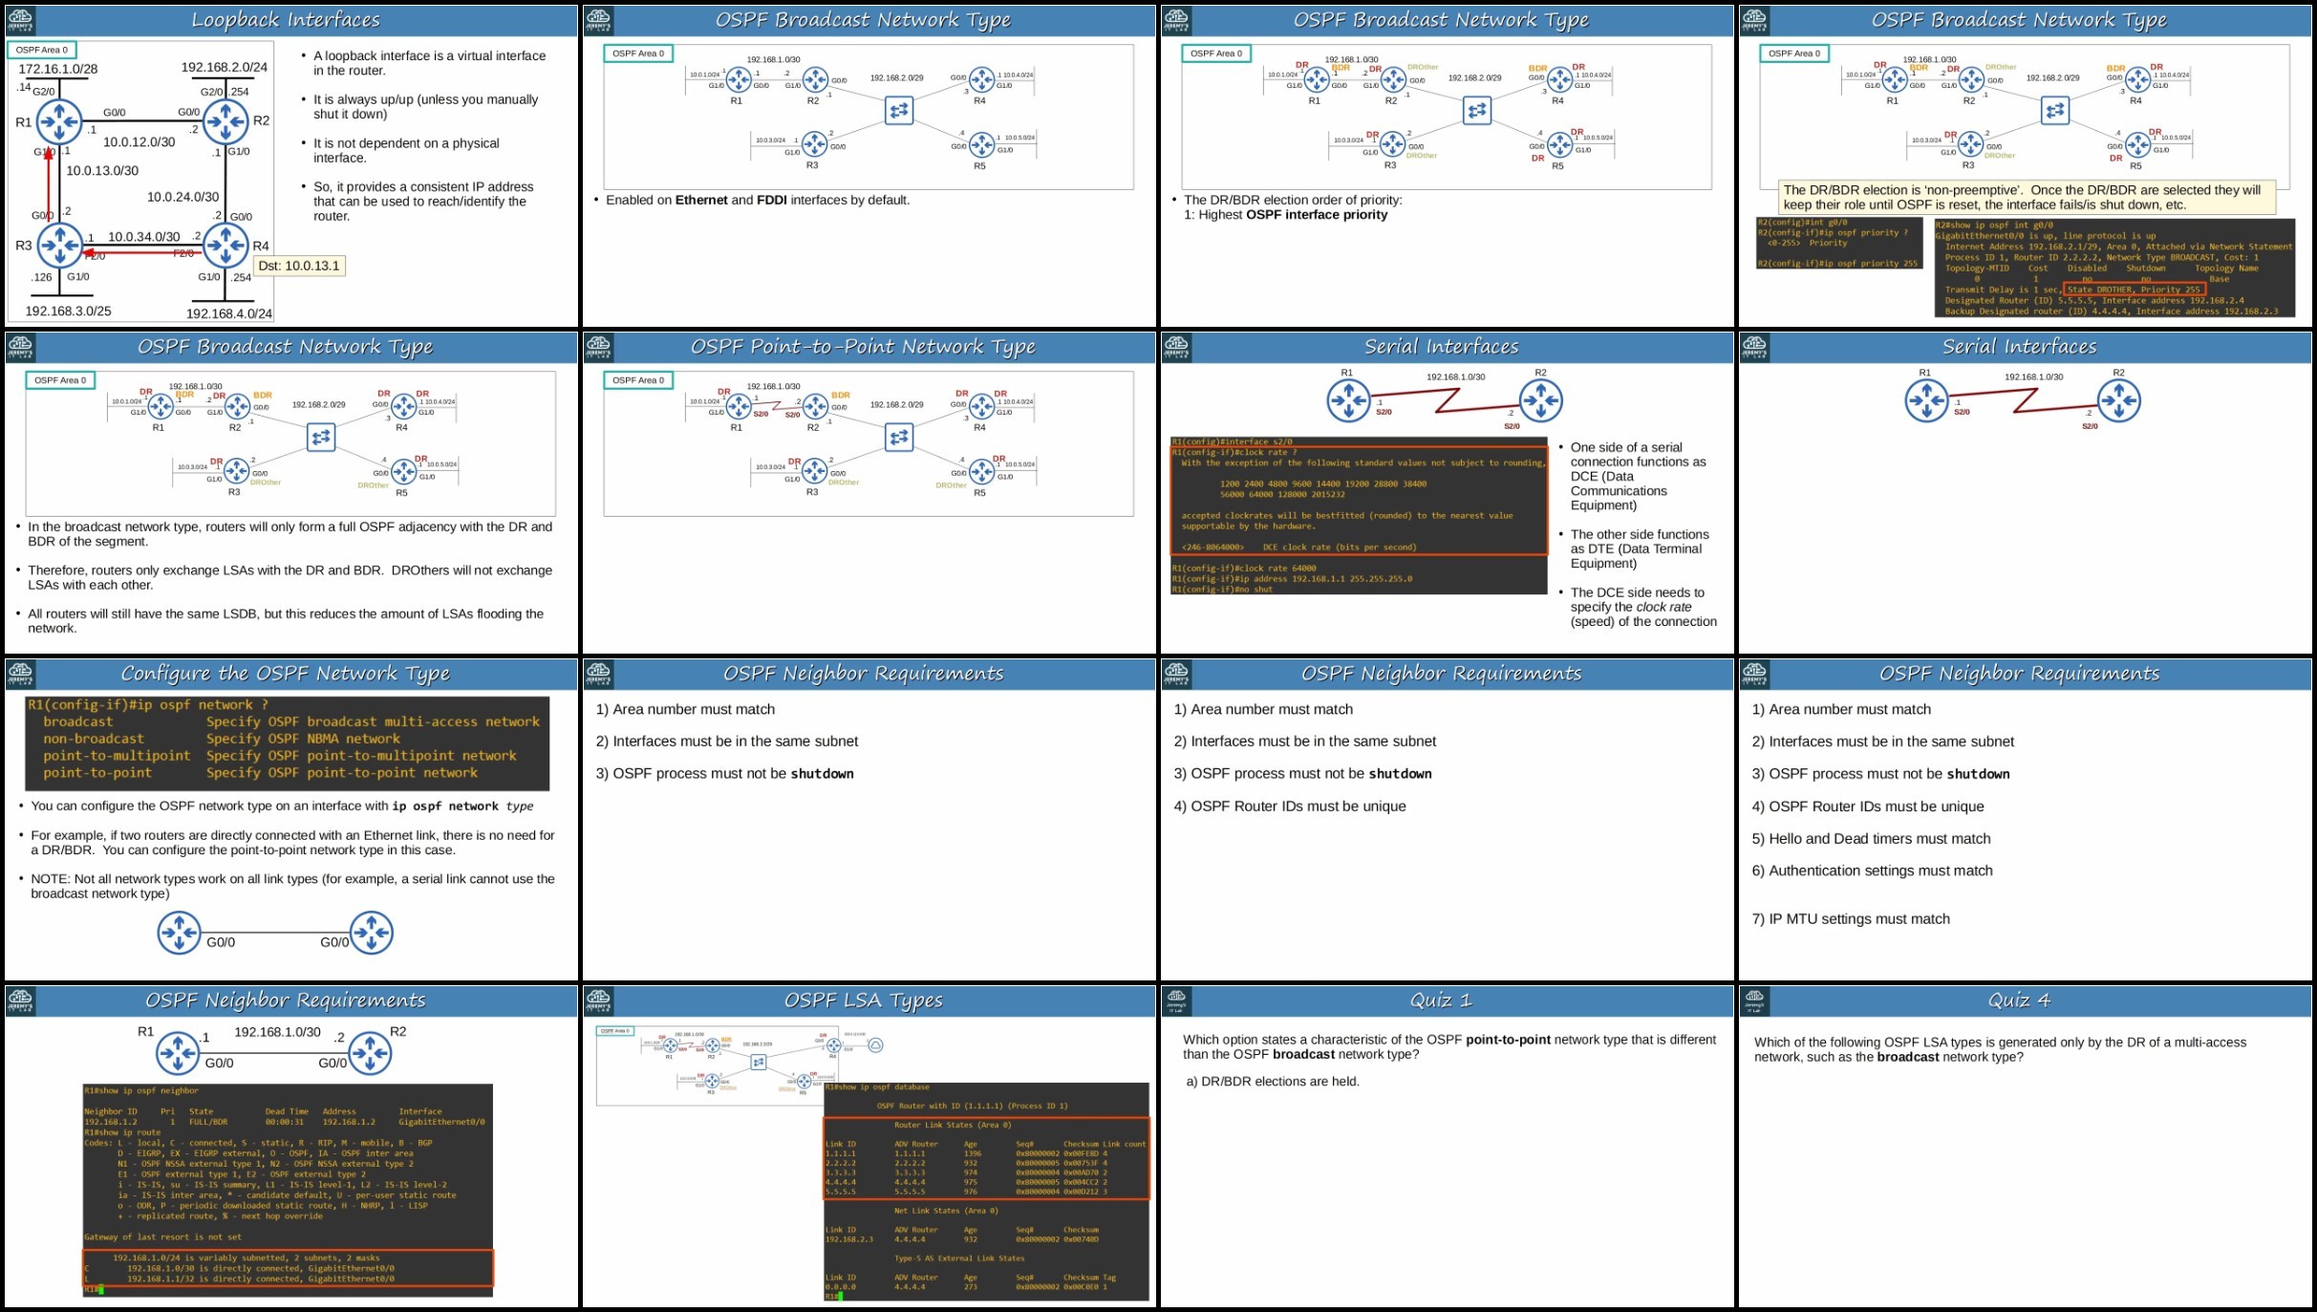The image size is (2317, 1312).
Task: Click the logo icon on Quiz 4 slide
Action: point(1754,1000)
